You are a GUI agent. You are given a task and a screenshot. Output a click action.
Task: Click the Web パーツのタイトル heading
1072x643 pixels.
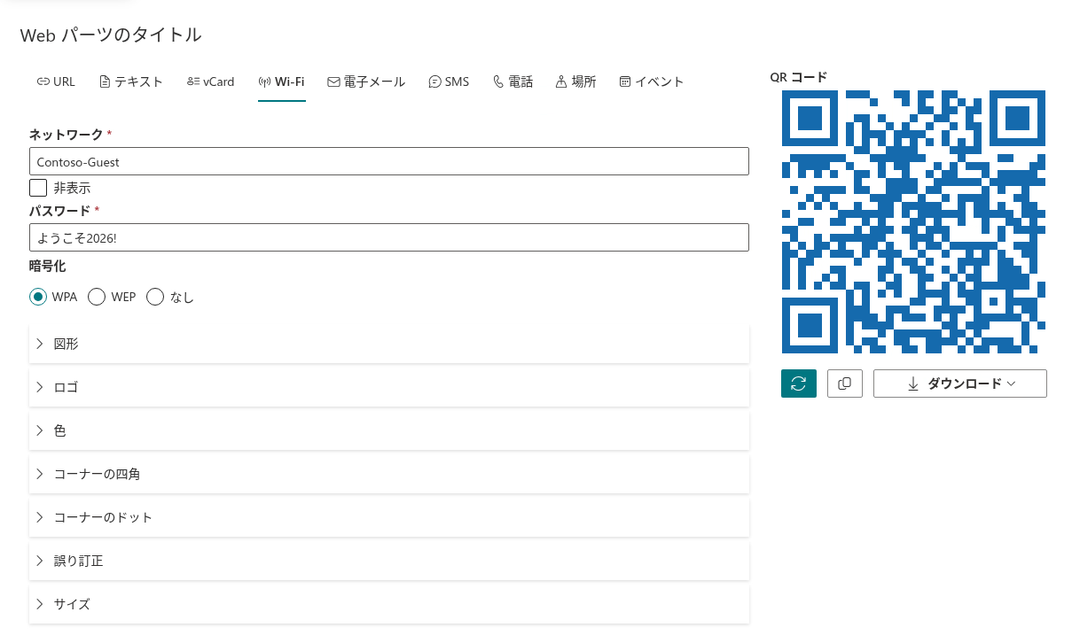click(x=111, y=35)
